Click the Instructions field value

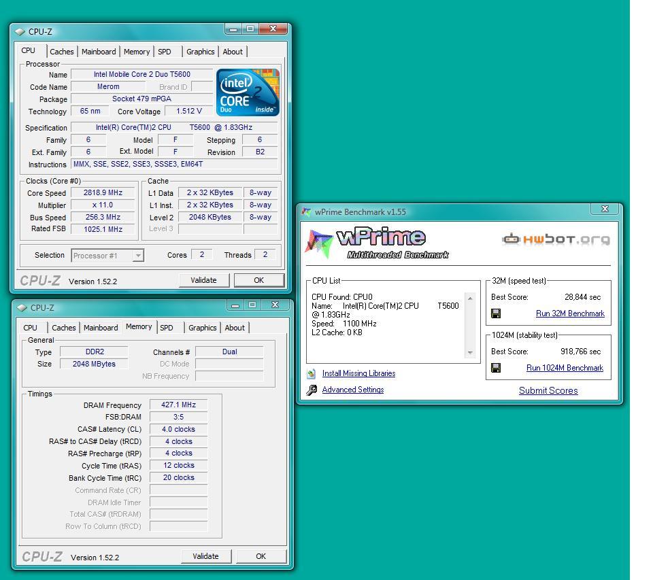pos(174,164)
